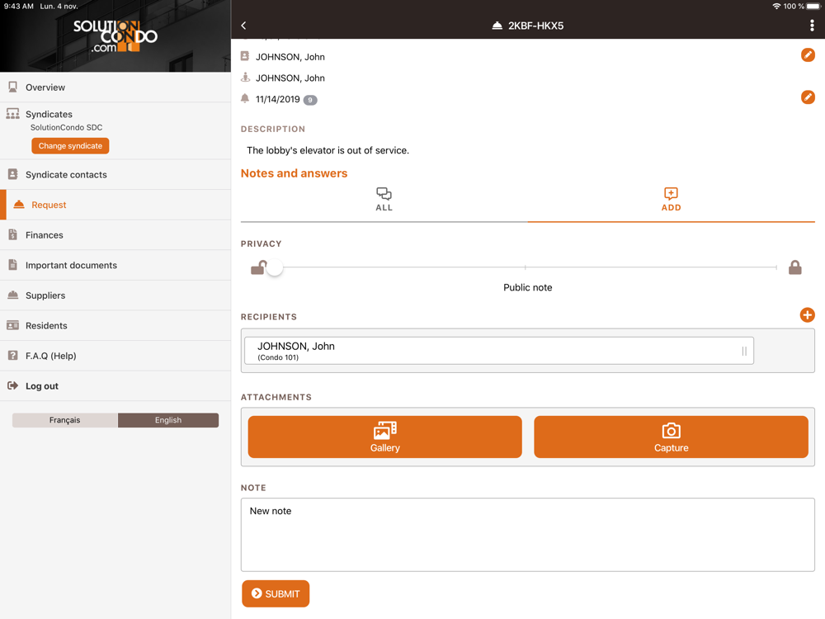Viewport: 825px width, 619px height.
Task: Tap the back arrow in header
Action: point(243,26)
